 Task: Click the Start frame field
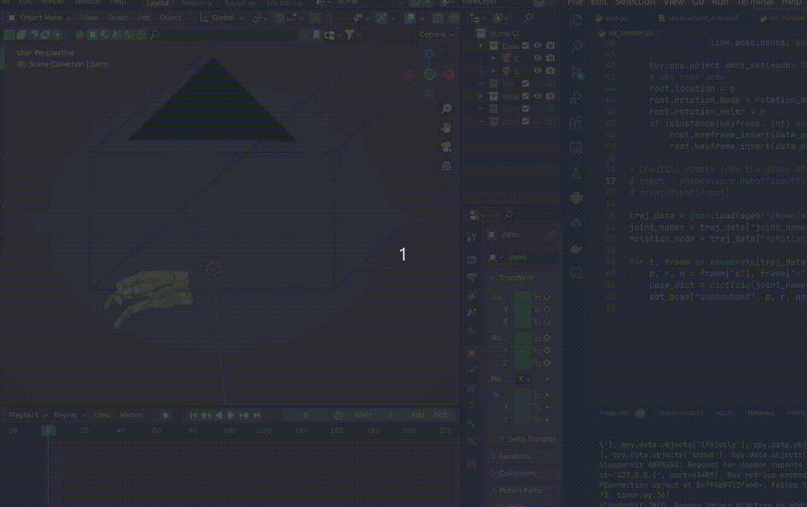375,415
